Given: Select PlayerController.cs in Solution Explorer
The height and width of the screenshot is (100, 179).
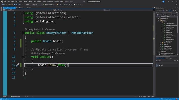Looking at the screenshot, I should (x=170, y=36).
